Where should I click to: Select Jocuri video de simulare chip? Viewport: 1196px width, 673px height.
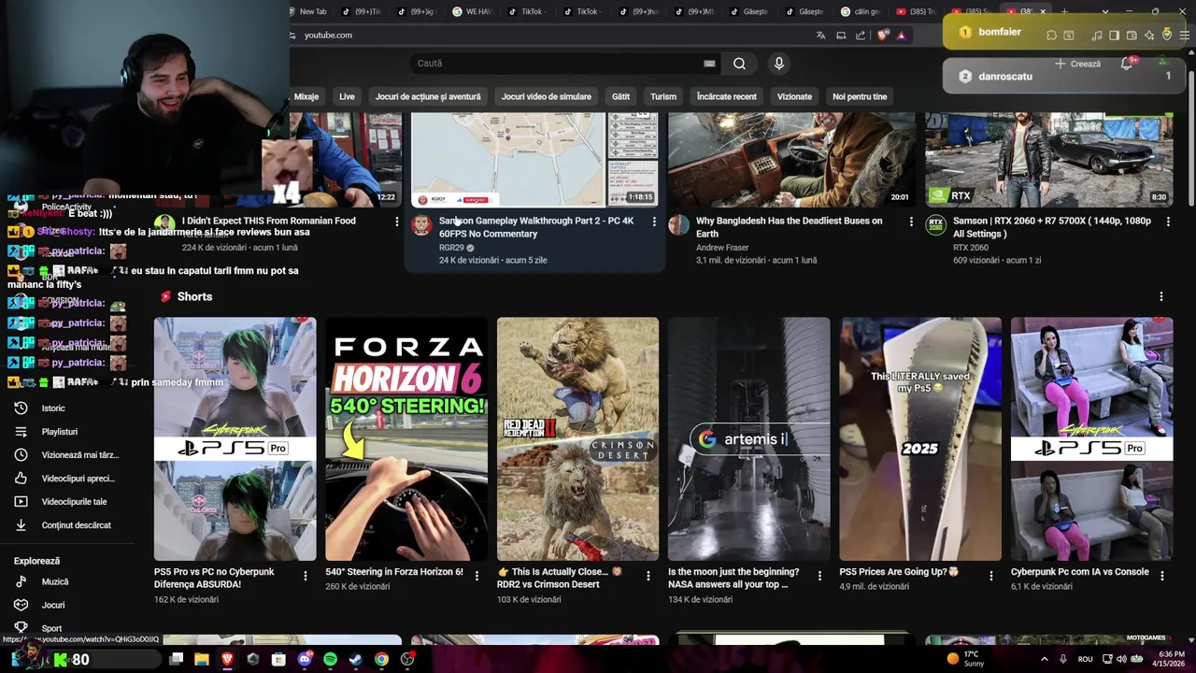click(x=546, y=96)
